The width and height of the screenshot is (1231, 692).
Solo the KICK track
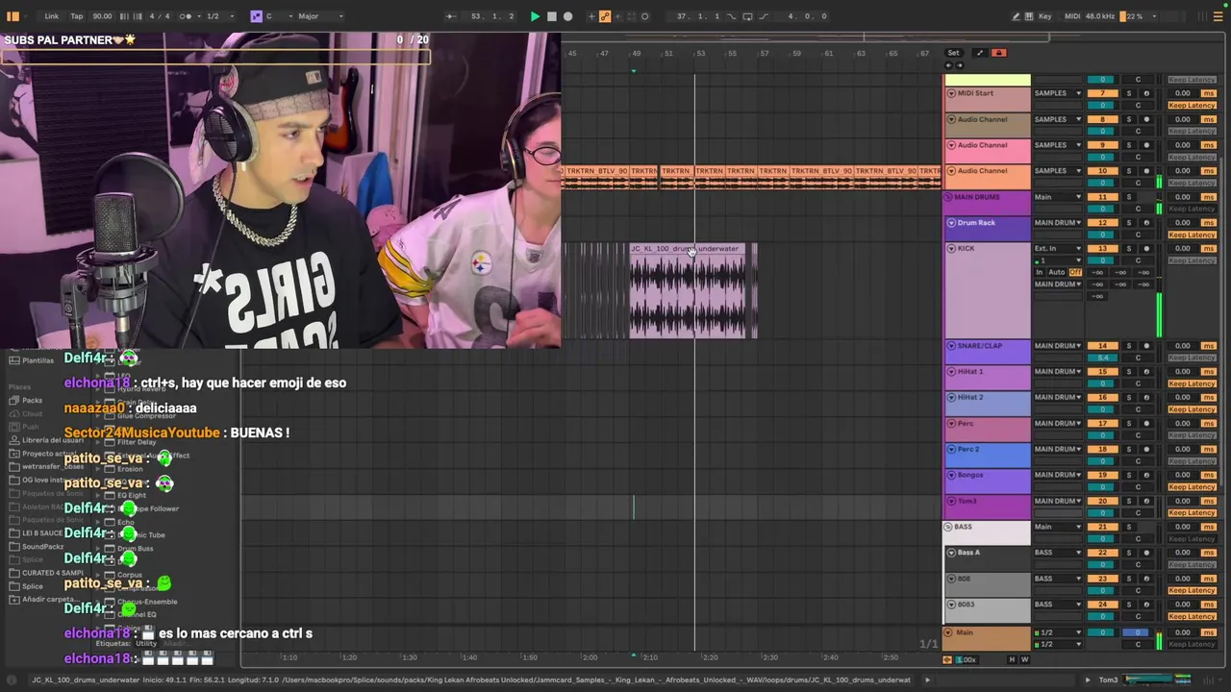point(1129,249)
